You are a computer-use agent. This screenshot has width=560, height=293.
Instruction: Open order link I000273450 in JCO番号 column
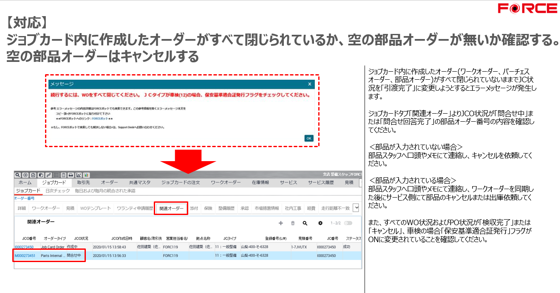[x=24, y=247]
